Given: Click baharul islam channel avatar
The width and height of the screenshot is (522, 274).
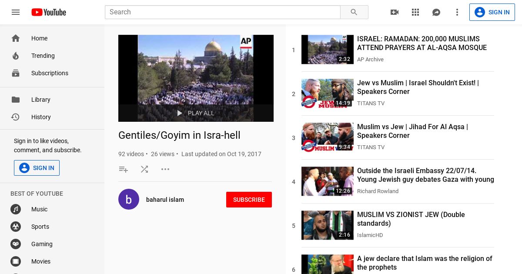Looking at the screenshot, I should point(129,199).
